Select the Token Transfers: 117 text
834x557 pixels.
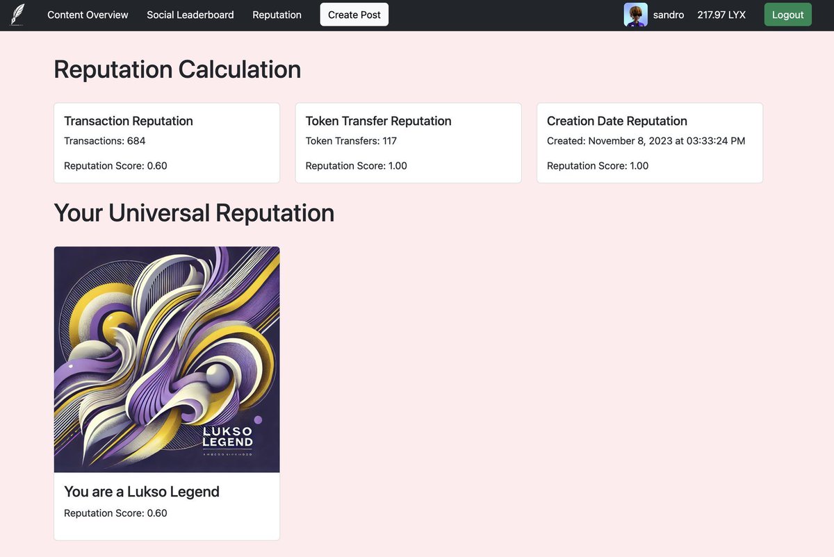(x=351, y=141)
